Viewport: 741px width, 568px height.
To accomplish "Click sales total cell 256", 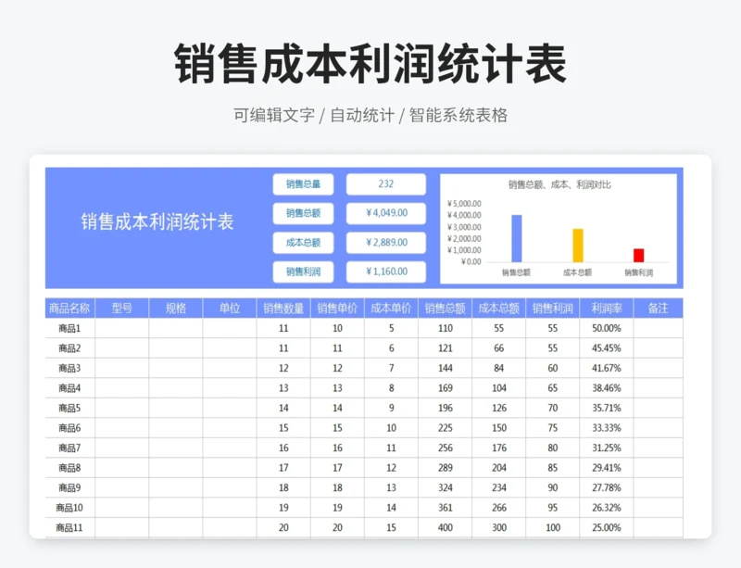I will coord(446,448).
